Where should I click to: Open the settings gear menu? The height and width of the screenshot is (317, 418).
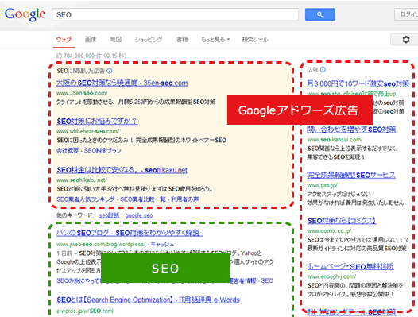click(406, 40)
